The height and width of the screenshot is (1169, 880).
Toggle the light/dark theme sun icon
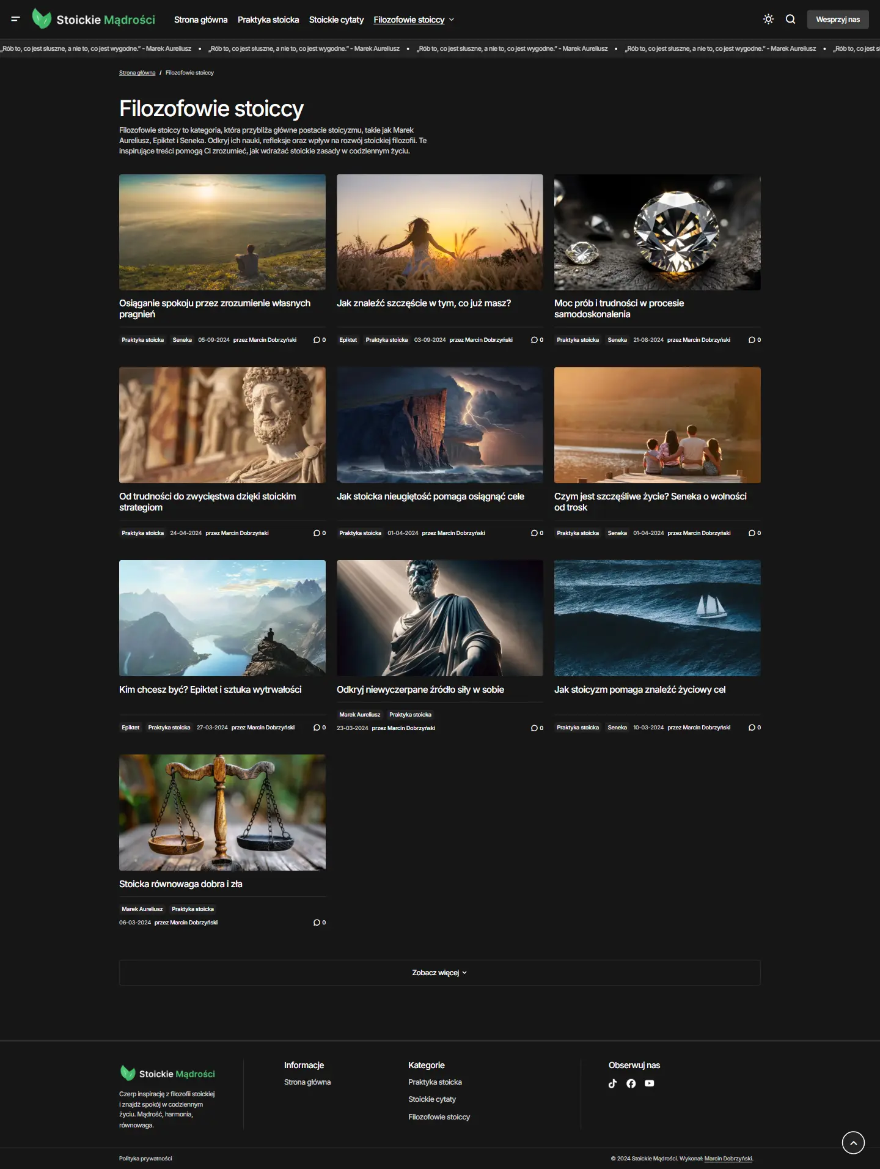(x=768, y=20)
